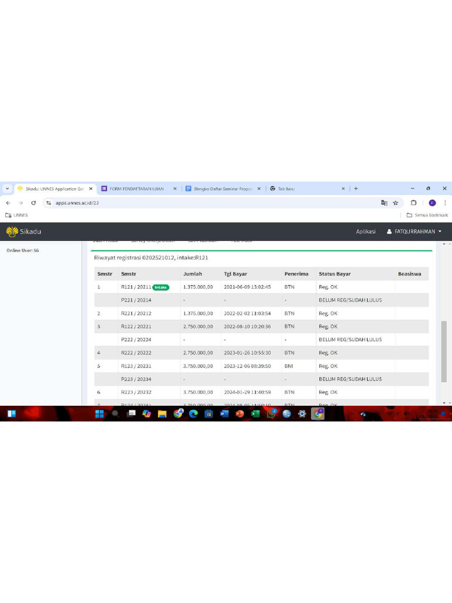This screenshot has width=452, height=603.
Task: Open File Explorer from the taskbar
Action: [162, 414]
